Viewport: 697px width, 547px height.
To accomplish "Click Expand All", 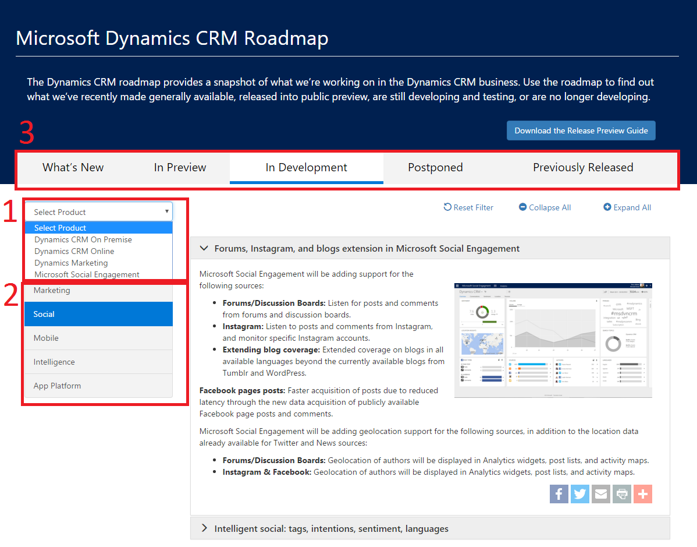I will [x=627, y=207].
